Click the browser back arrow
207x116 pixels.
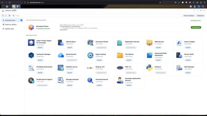(2, 3)
